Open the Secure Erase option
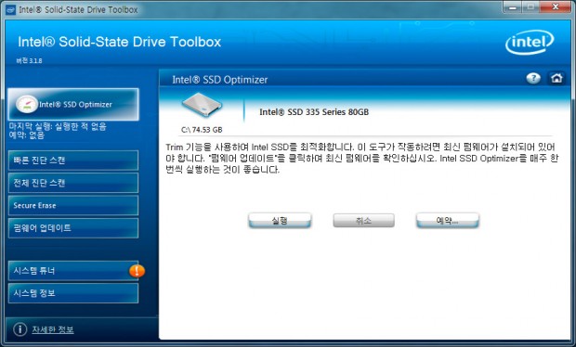 (73, 205)
